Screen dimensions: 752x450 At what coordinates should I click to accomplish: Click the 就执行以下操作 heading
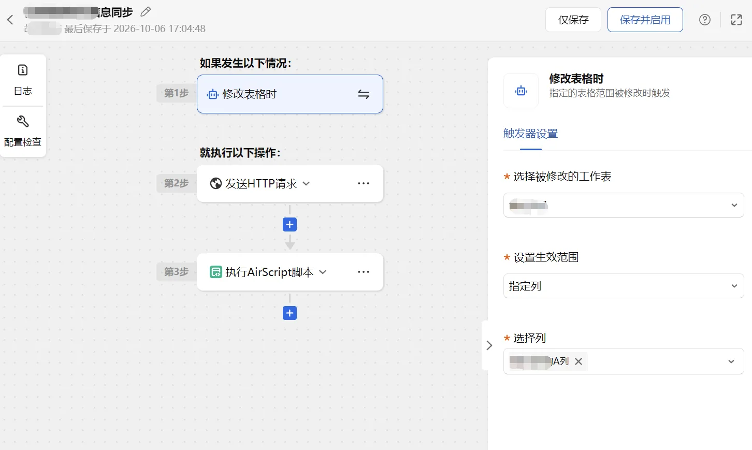[x=240, y=153]
